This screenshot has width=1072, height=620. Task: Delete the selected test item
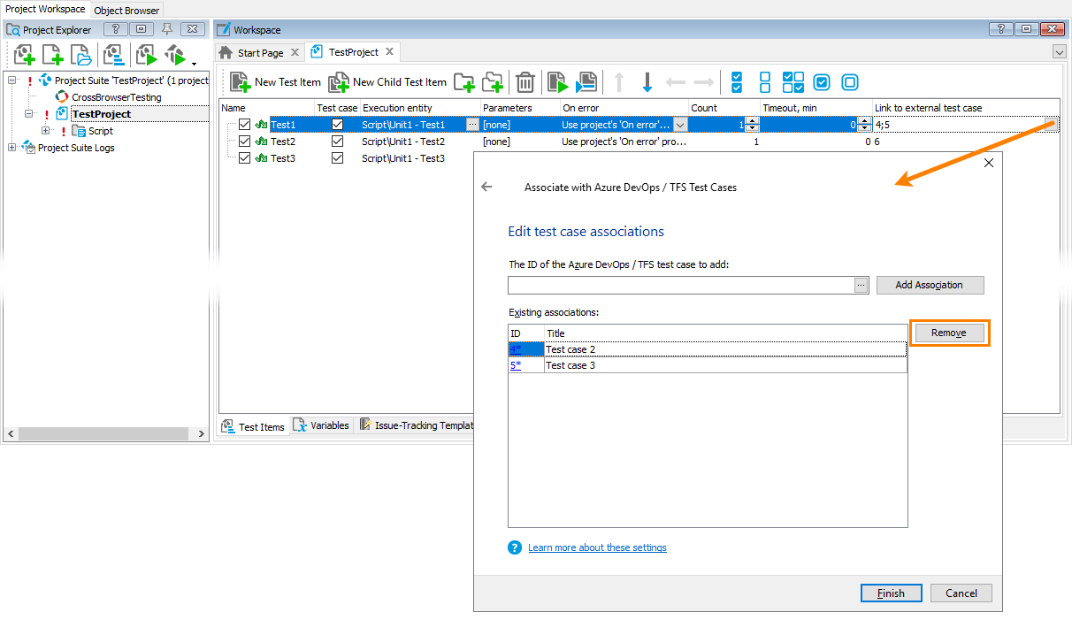click(525, 82)
